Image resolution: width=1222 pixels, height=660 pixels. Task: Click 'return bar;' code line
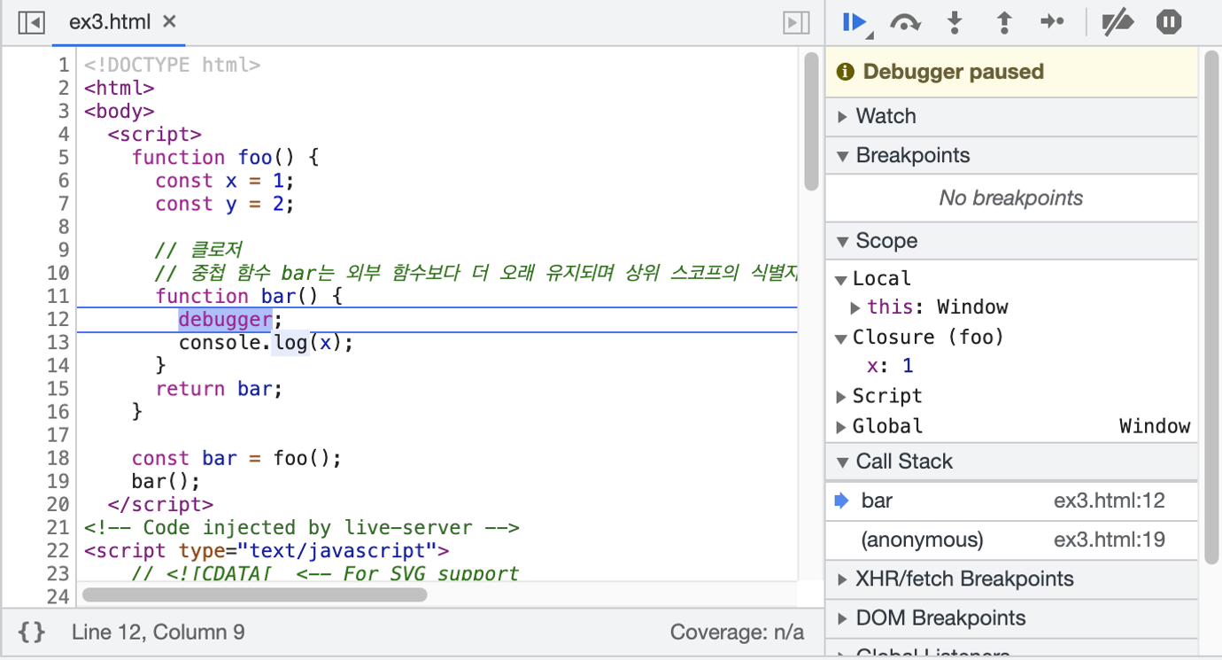(x=219, y=389)
